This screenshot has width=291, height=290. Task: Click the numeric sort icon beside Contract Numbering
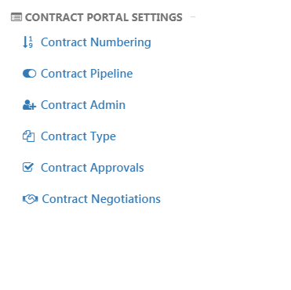pos(28,42)
